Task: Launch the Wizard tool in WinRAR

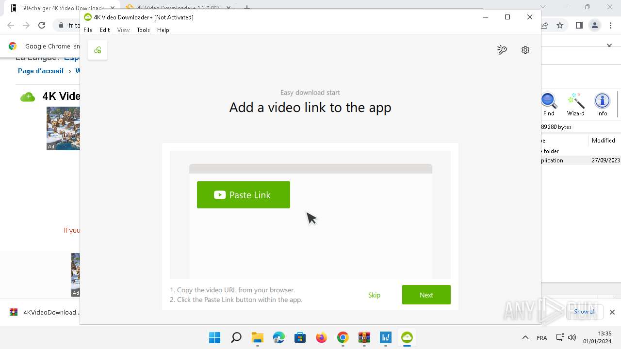Action: (576, 104)
